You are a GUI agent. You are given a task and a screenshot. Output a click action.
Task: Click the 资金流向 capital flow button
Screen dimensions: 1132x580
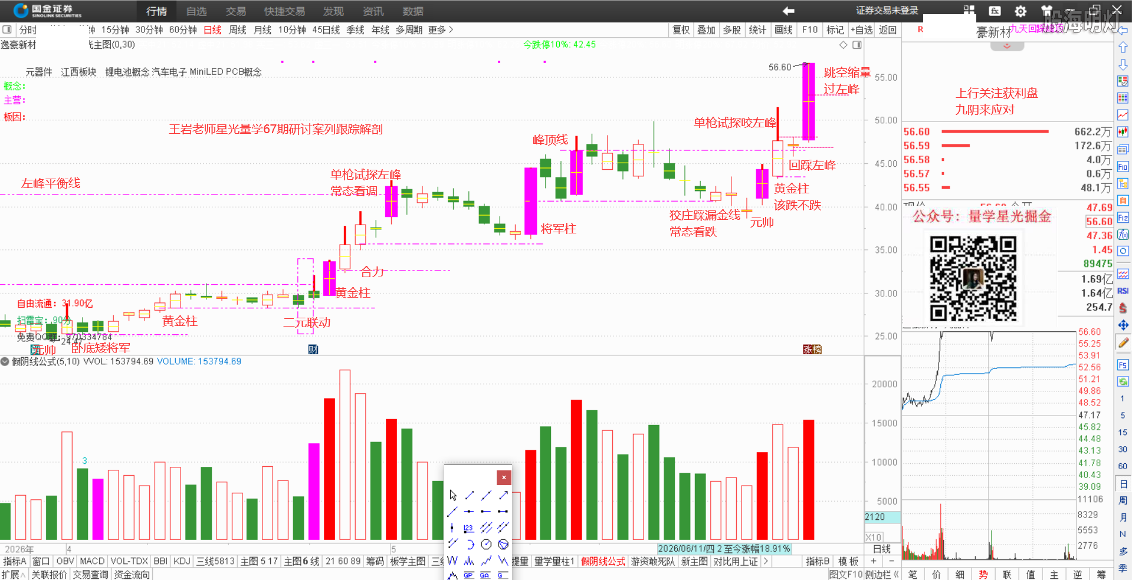click(132, 574)
